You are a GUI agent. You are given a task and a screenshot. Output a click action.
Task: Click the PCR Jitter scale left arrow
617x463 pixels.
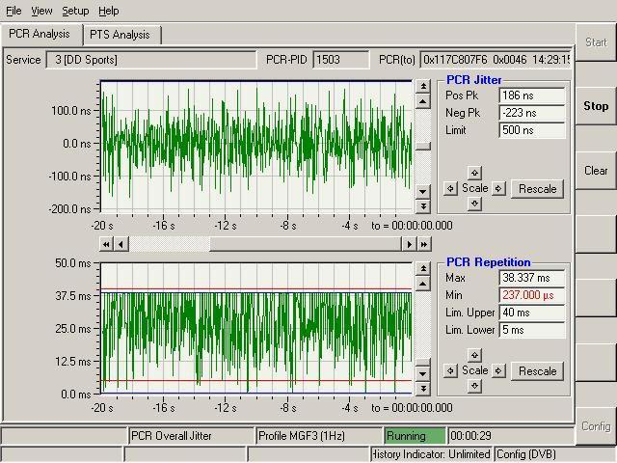click(x=450, y=189)
